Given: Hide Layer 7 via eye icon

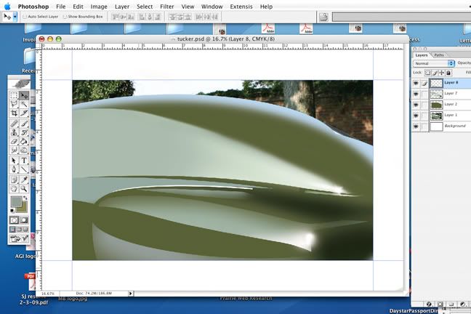Looking at the screenshot, I should [416, 94].
